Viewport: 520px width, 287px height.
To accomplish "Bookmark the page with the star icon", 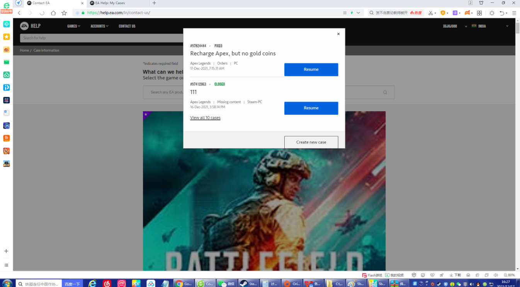I will tap(64, 13).
